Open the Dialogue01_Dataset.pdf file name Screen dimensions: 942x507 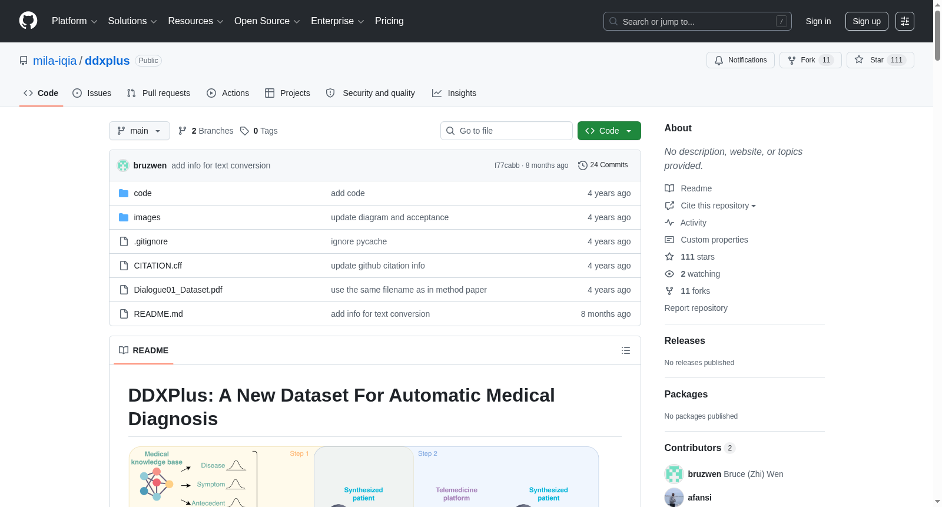178,290
